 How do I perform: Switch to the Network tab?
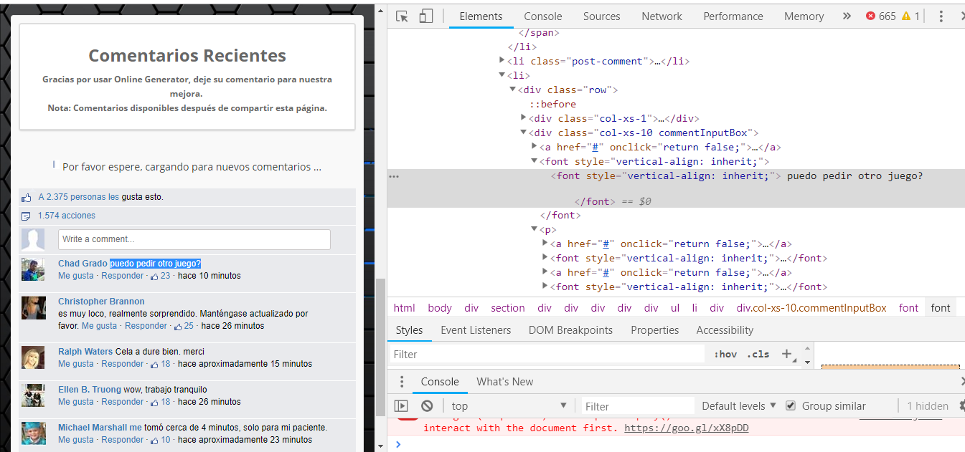662,16
